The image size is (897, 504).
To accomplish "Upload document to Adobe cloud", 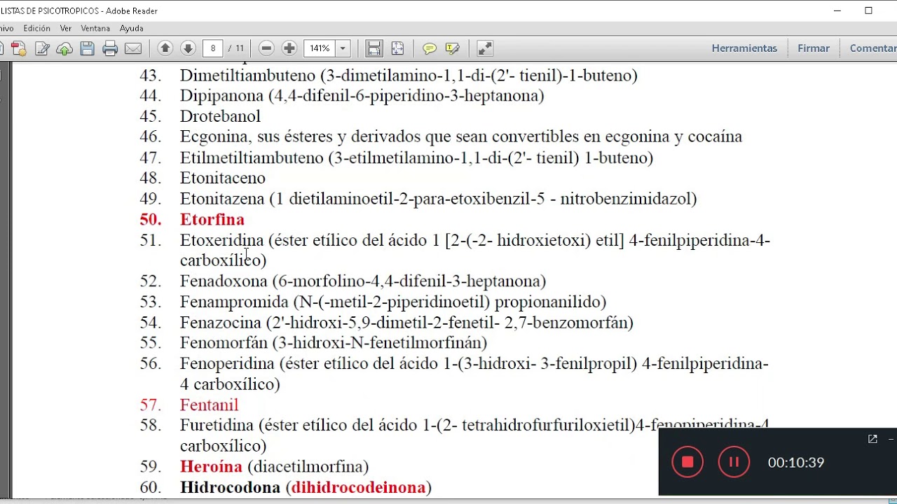I will click(63, 48).
